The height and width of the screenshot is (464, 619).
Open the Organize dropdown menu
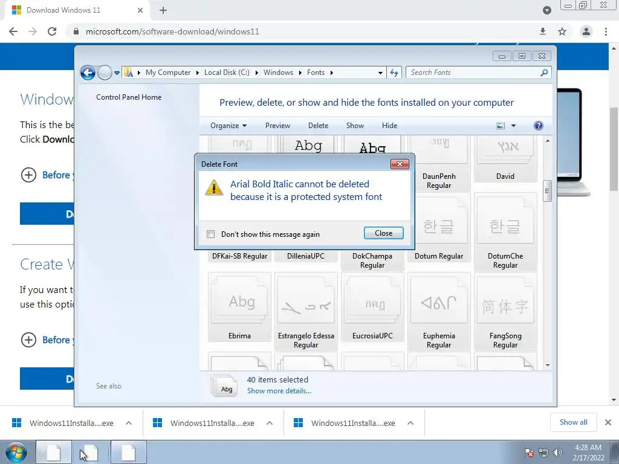(x=228, y=126)
